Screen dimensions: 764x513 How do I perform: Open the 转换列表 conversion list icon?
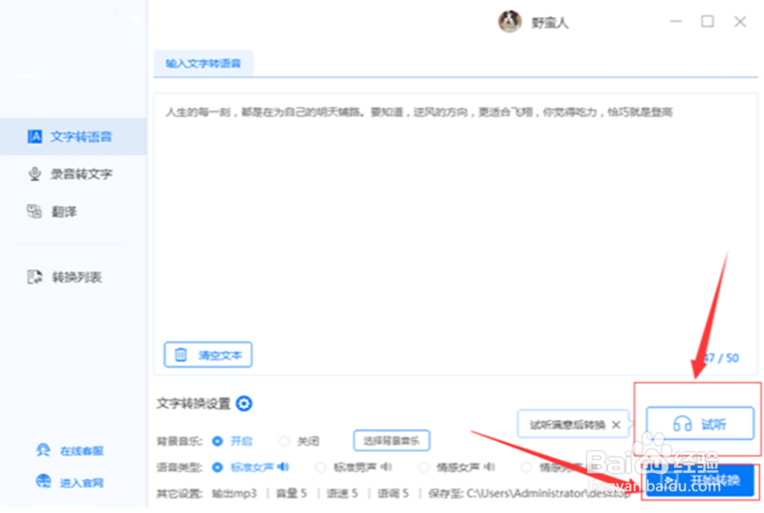[34, 278]
